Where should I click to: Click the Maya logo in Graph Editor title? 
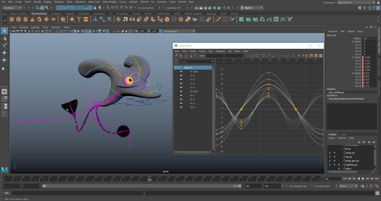click(176, 45)
